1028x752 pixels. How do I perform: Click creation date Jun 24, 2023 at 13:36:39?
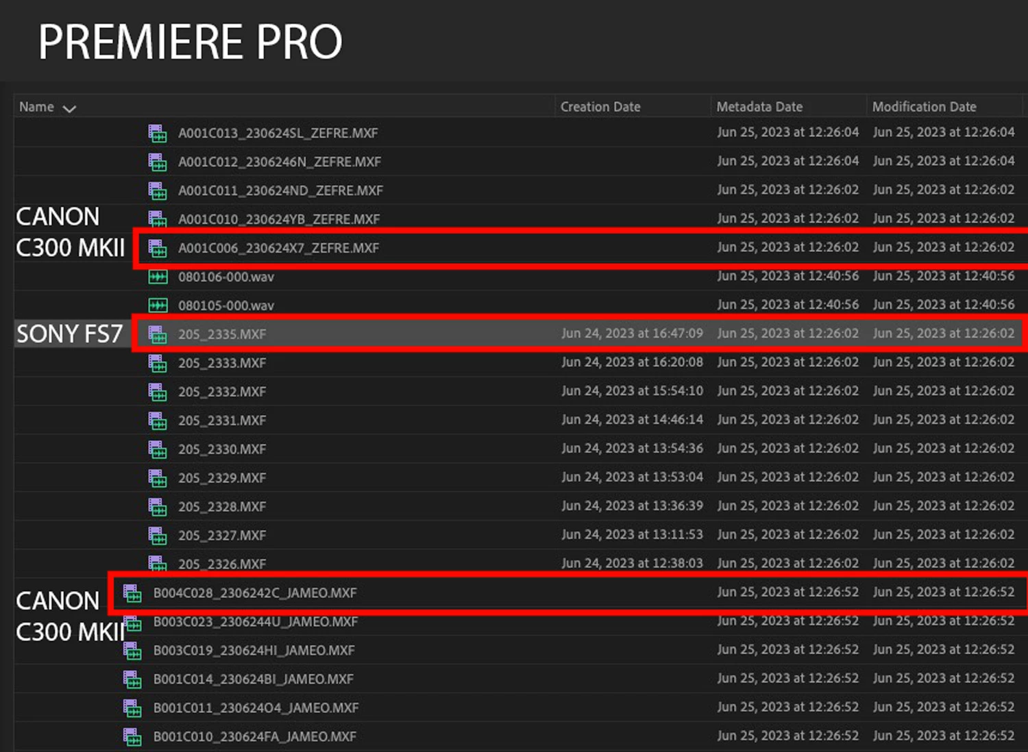point(632,506)
